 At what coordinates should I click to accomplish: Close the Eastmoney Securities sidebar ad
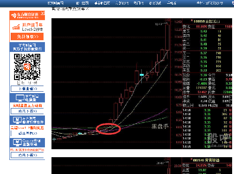43,13
